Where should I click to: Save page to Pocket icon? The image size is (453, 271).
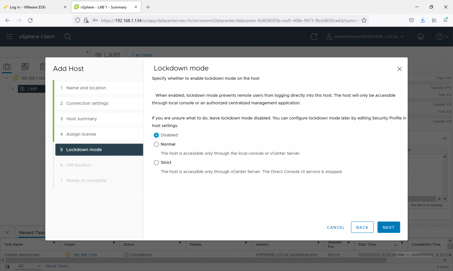(x=411, y=20)
